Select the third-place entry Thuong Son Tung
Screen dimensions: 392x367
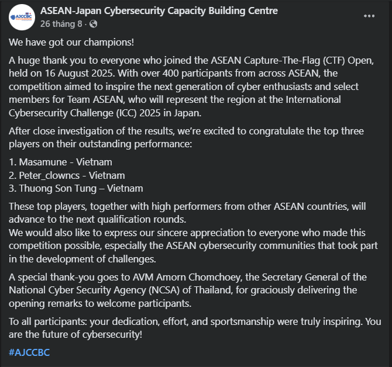pyautogui.click(x=75, y=188)
